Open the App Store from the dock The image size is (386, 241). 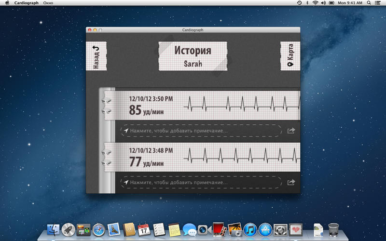(265, 230)
